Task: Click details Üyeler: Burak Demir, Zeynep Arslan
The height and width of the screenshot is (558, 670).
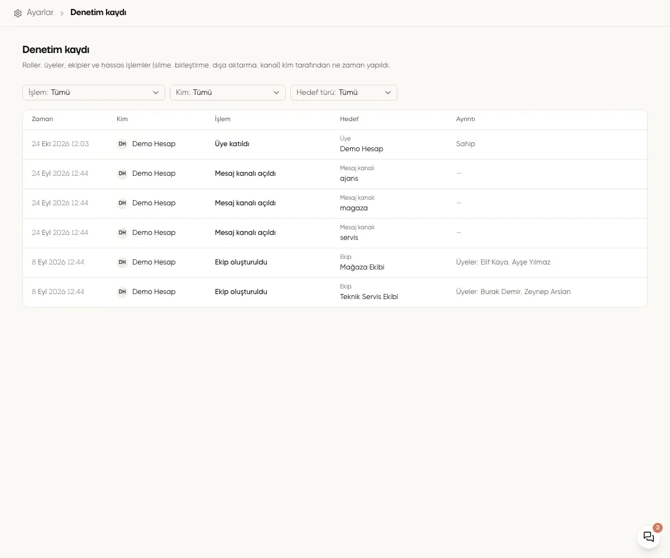Action: [x=514, y=292]
